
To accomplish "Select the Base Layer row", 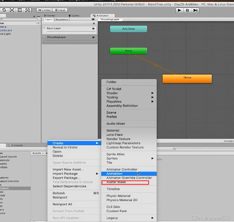I will pyautogui.click(x=70, y=30).
